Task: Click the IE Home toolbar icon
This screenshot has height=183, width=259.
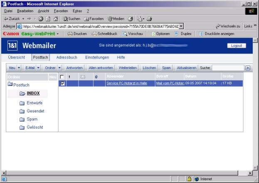Action: [x=55, y=19]
